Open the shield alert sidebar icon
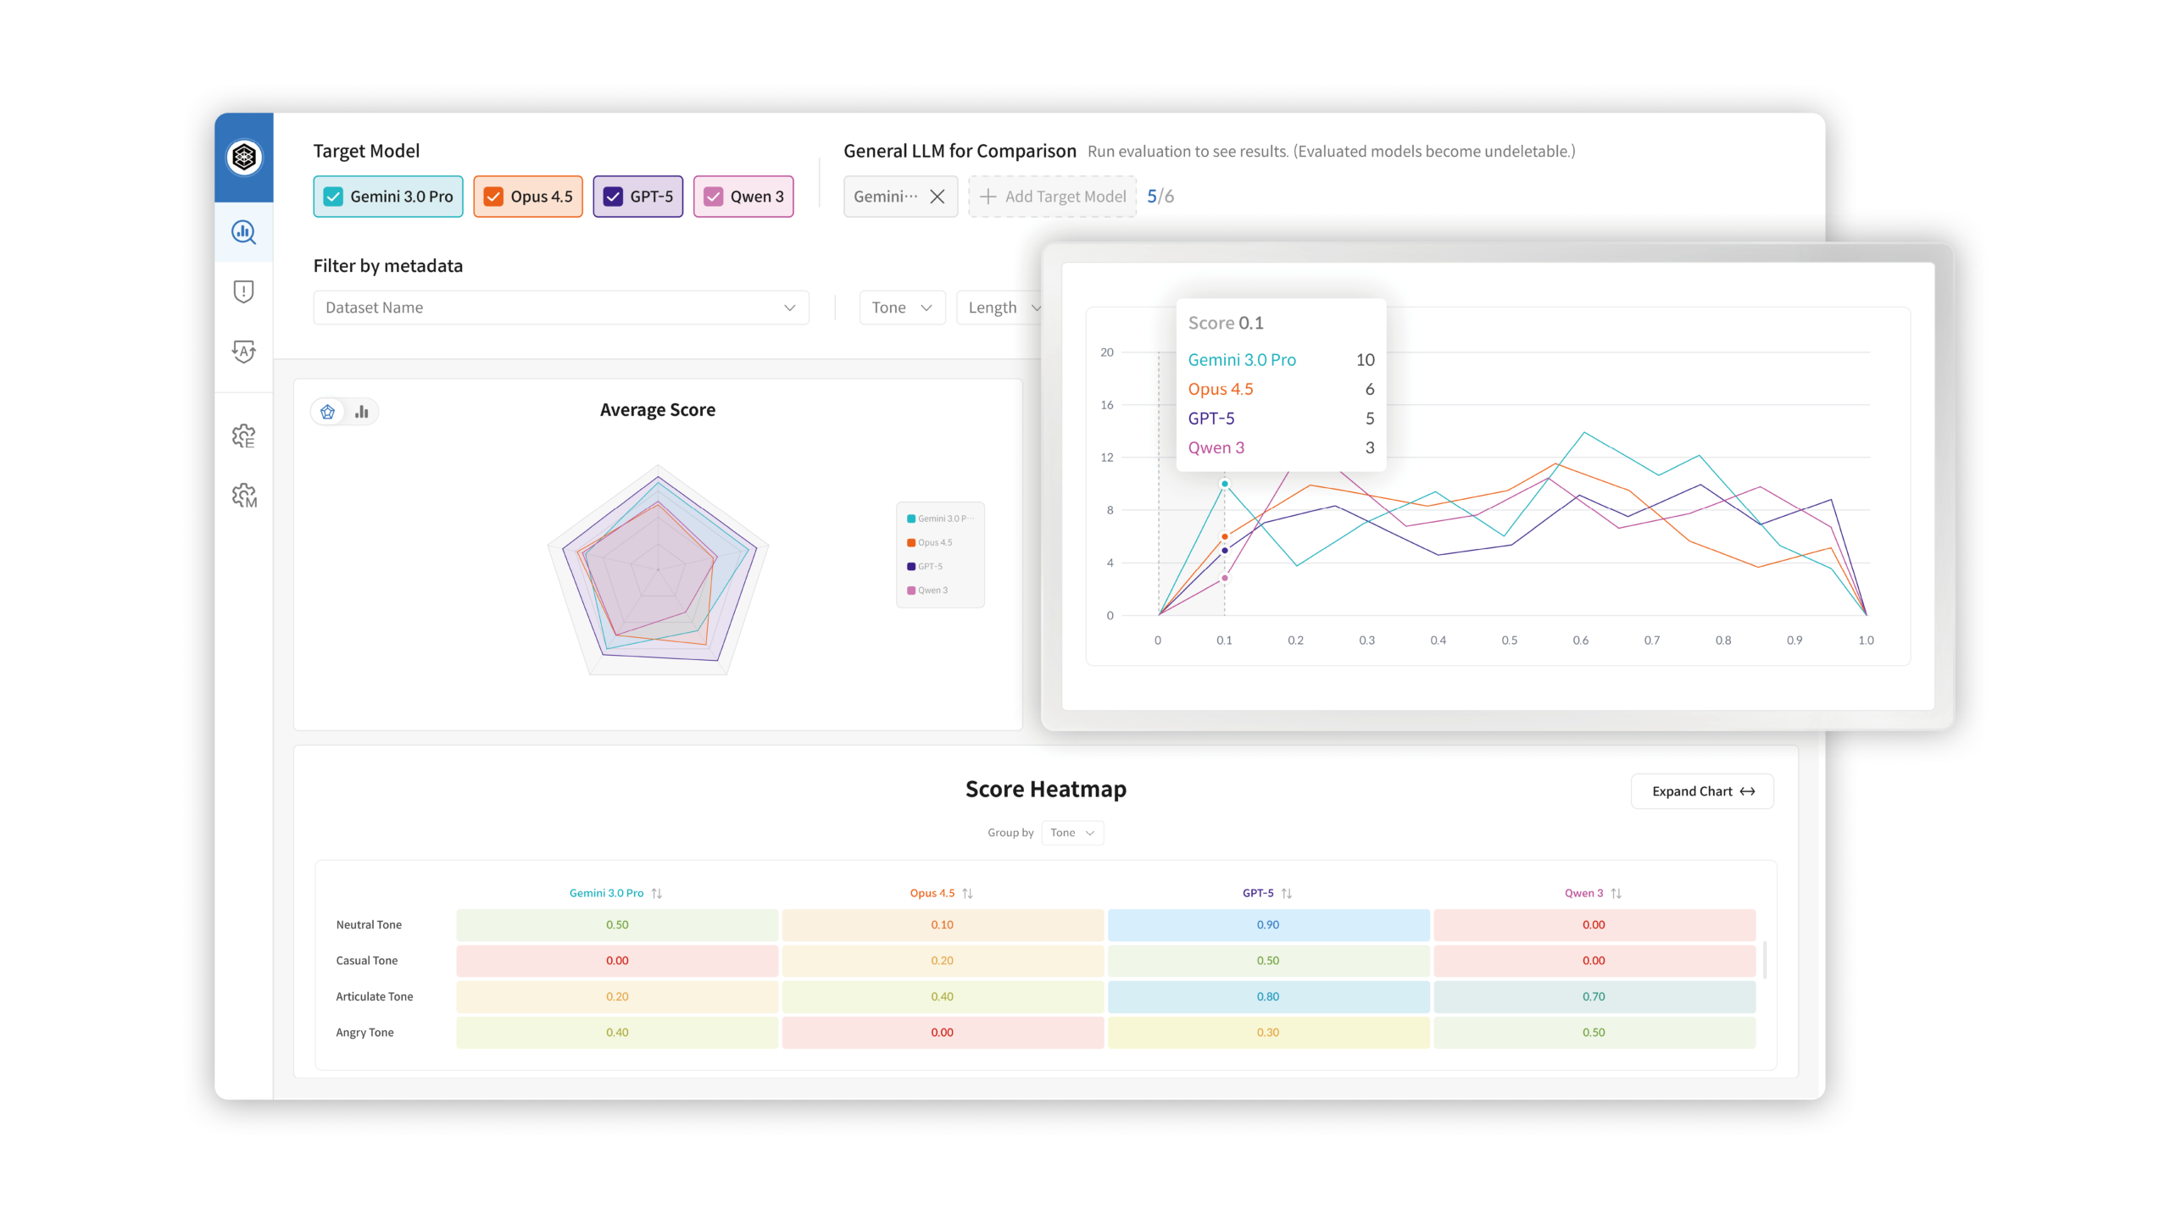Image resolution: width=2170 pixels, height=1220 pixels. [x=244, y=291]
